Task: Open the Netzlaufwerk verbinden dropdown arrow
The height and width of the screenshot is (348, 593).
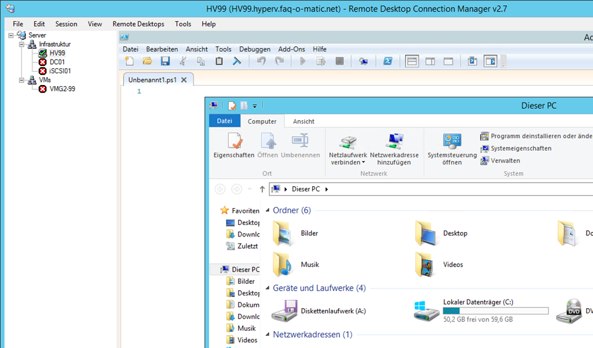Action: [364, 162]
